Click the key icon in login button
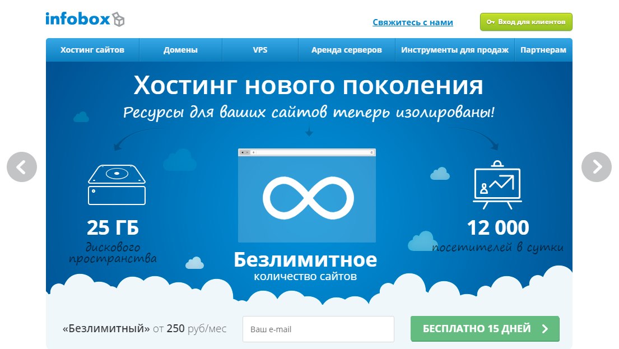The width and height of the screenshot is (619, 349). [490, 22]
